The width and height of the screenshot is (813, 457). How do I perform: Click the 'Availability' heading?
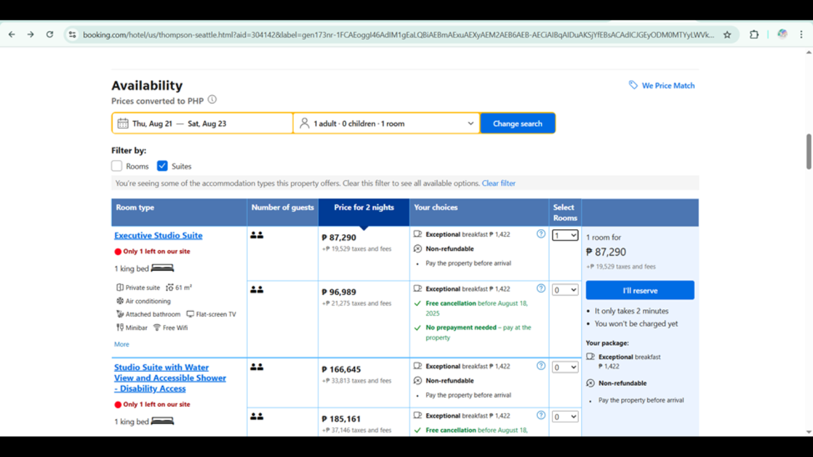[x=147, y=86]
